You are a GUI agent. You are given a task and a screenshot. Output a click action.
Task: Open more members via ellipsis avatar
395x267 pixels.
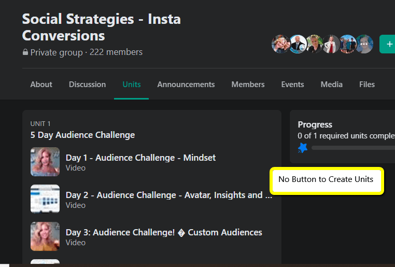point(364,44)
